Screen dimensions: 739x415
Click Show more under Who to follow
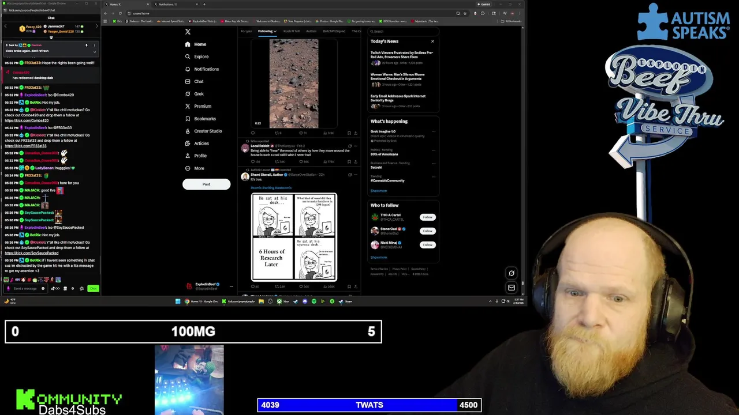[x=379, y=258]
